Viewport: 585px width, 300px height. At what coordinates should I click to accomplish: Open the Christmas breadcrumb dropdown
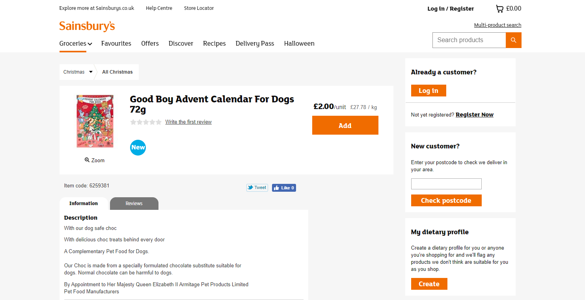pos(91,72)
